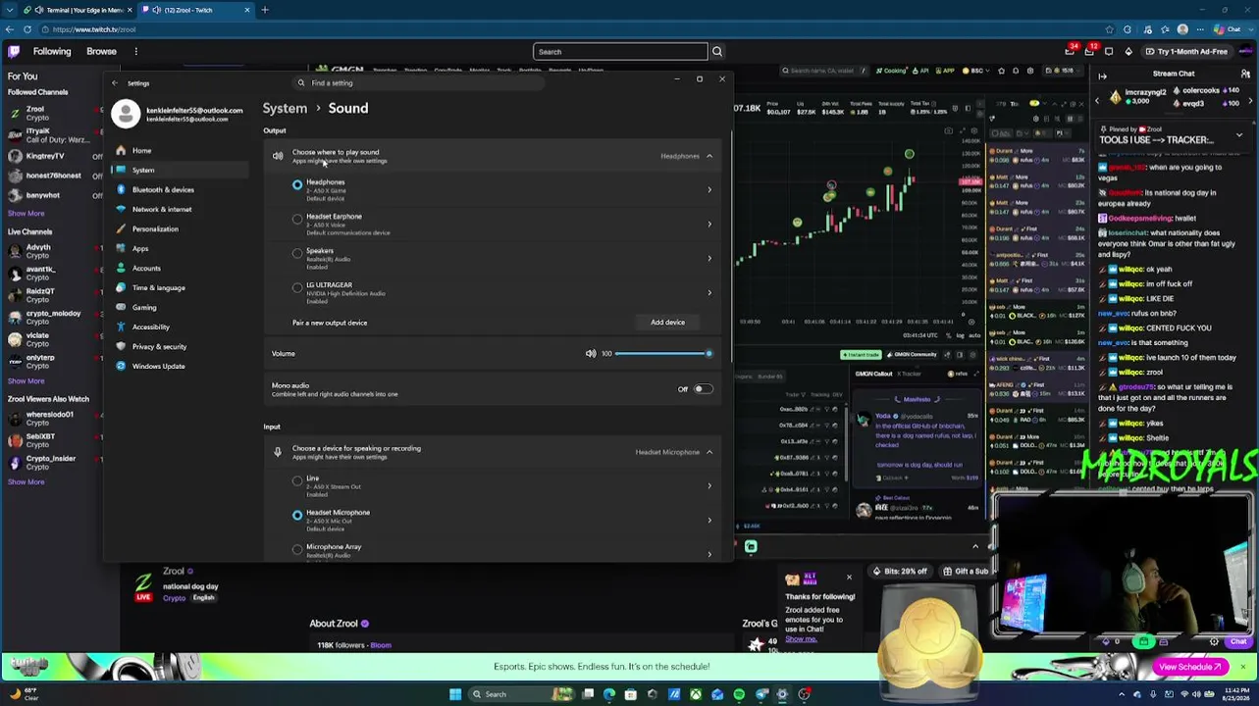Select Headset Microphone as input device

click(297, 515)
